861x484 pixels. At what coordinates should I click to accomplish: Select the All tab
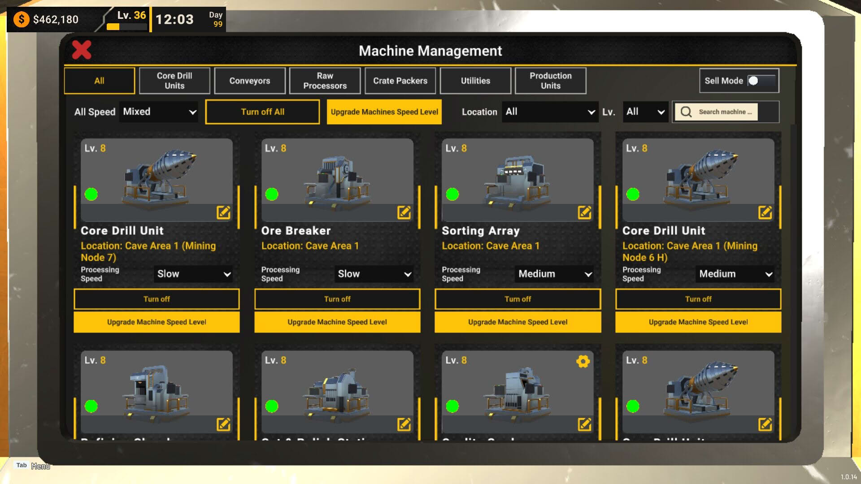[x=100, y=81]
